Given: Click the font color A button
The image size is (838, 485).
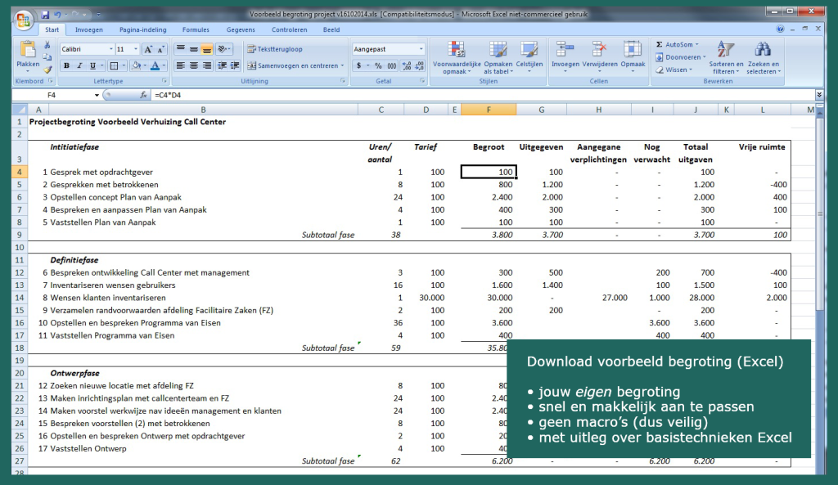Looking at the screenshot, I should click(x=155, y=65).
